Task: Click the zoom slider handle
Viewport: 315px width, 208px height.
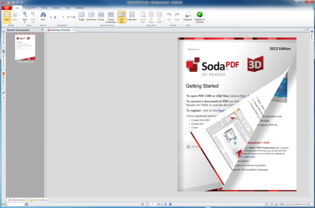Action: (295, 204)
